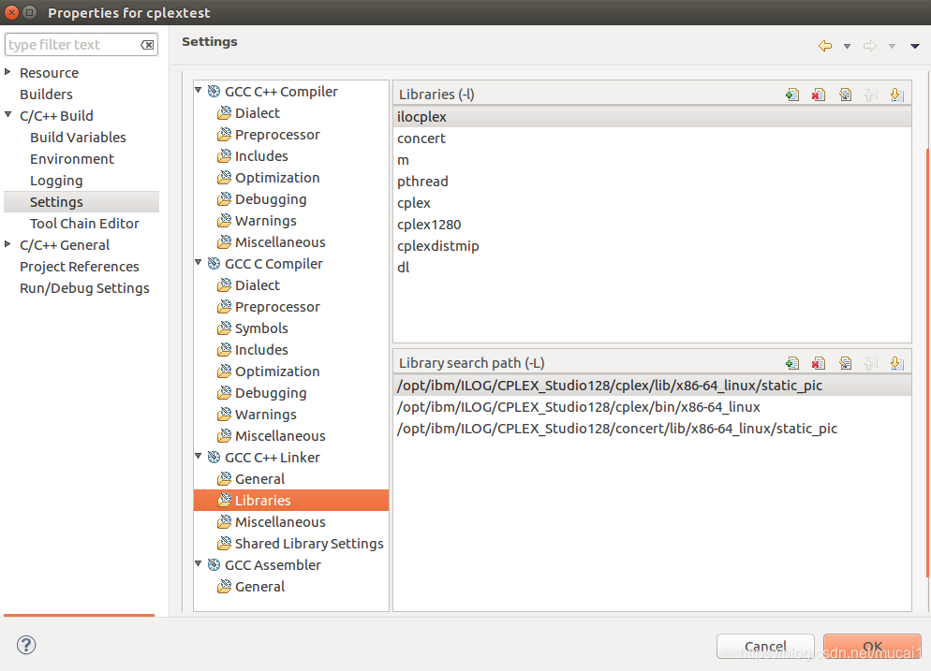Clear the filter text field
The image size is (931, 671).
pos(147,44)
